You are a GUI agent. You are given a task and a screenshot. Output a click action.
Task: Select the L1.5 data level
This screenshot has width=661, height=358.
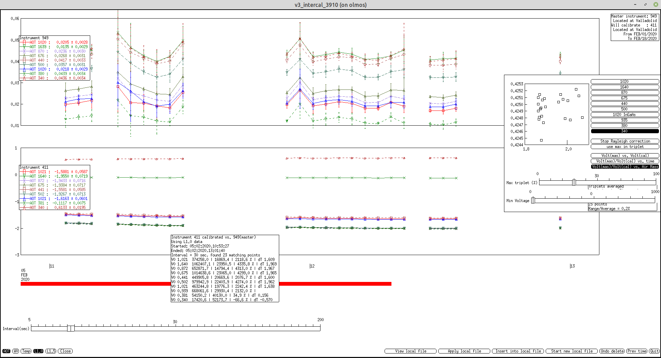pyautogui.click(x=51, y=351)
